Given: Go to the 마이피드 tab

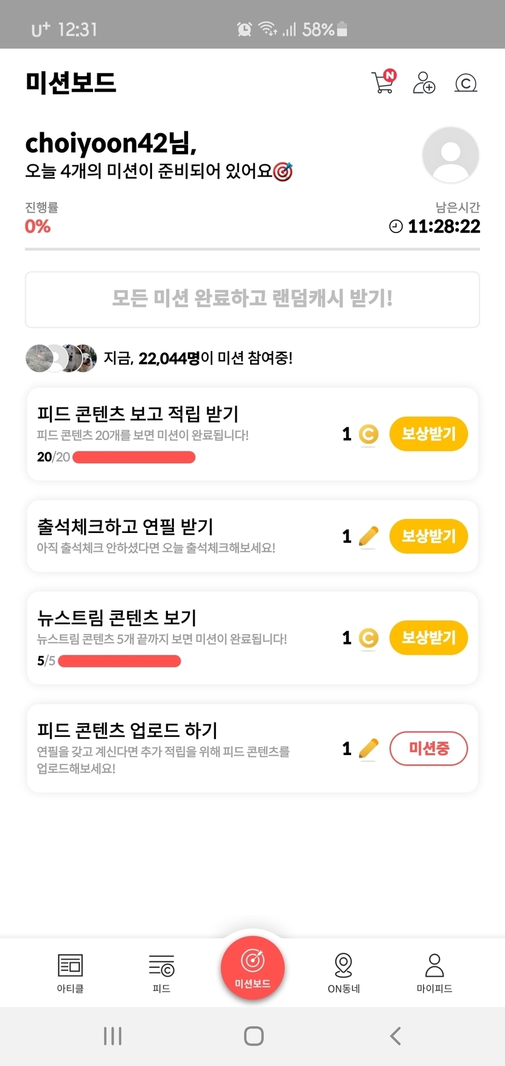Looking at the screenshot, I should pyautogui.click(x=434, y=972).
